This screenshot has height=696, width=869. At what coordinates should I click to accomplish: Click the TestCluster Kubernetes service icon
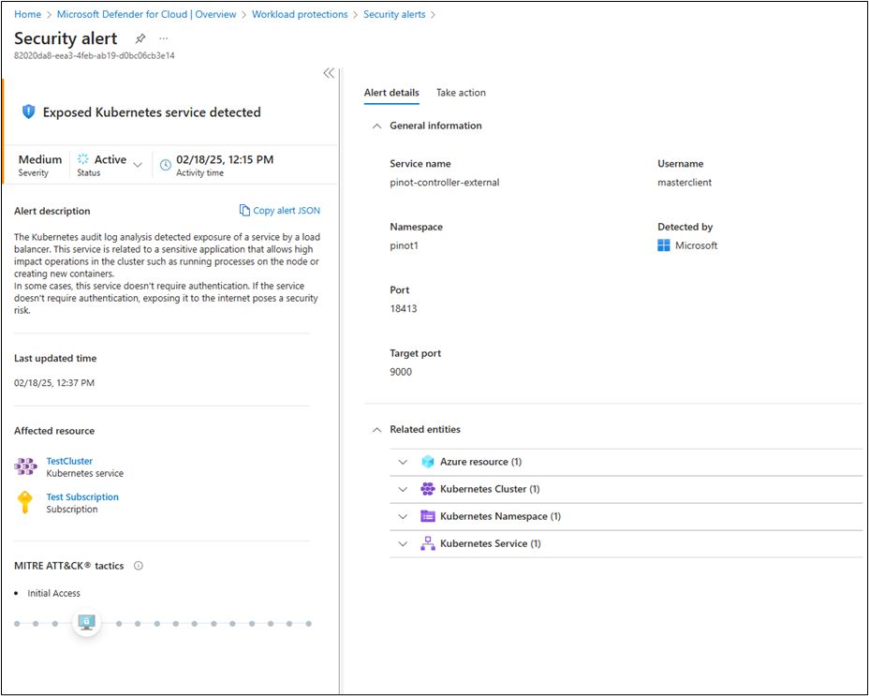[25, 466]
